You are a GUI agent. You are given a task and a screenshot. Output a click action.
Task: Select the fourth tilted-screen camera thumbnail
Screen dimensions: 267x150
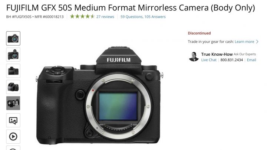13,87
